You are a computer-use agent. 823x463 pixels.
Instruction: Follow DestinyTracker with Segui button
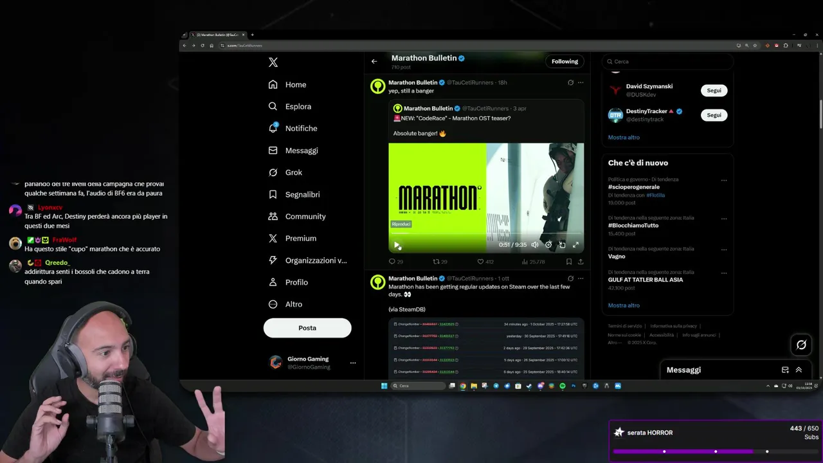pos(714,115)
